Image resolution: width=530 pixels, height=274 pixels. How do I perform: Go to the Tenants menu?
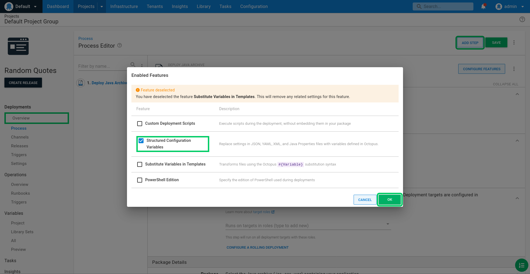pyautogui.click(x=155, y=6)
